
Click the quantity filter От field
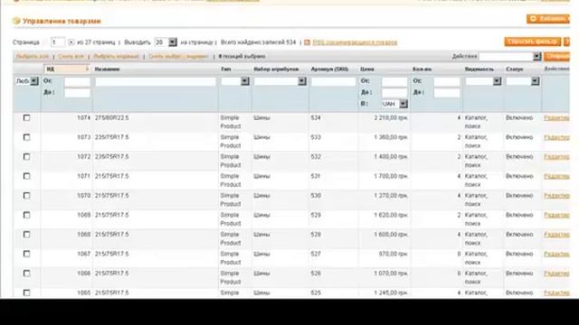[447, 82]
